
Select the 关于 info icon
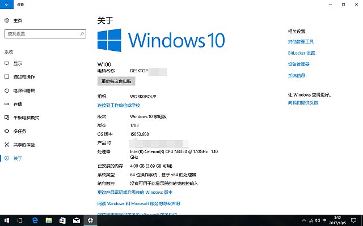[x=7, y=158]
